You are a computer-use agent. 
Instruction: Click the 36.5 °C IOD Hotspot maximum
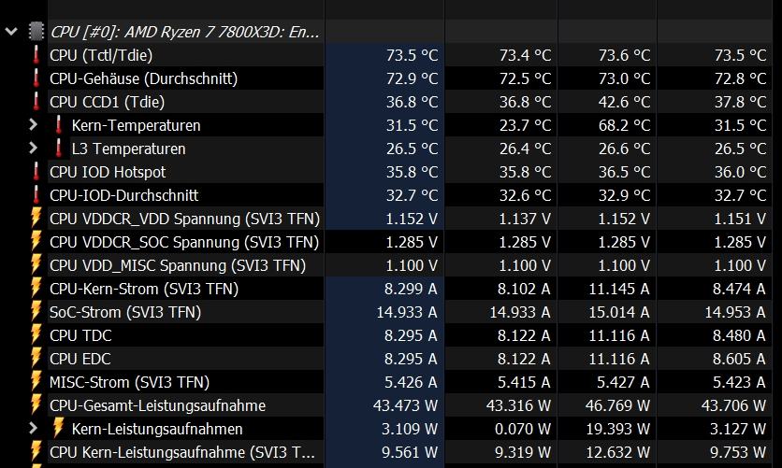[625, 172]
